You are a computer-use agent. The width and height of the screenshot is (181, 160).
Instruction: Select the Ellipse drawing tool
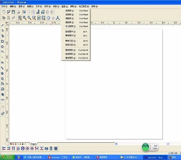point(3,63)
